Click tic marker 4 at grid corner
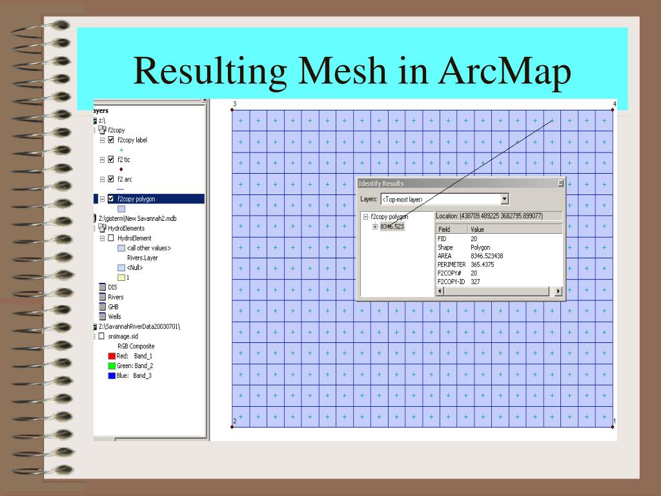Viewport: 661px width, 496px height. [613, 110]
